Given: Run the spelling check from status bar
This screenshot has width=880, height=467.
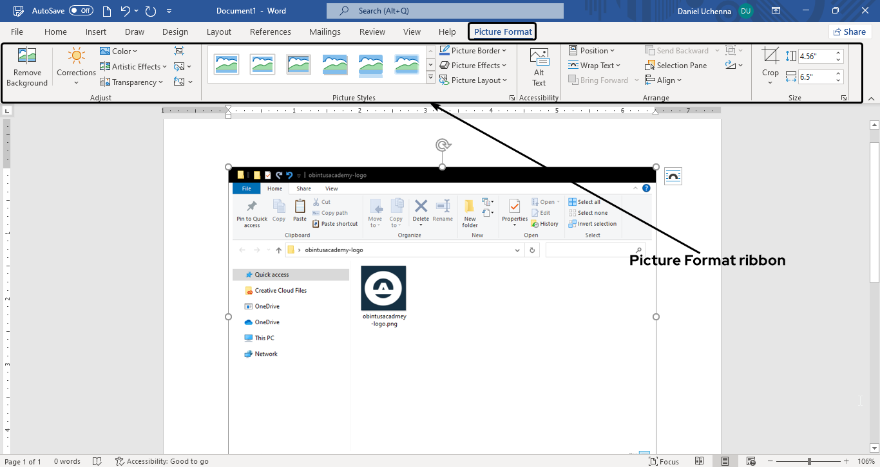Looking at the screenshot, I should pyautogui.click(x=97, y=461).
